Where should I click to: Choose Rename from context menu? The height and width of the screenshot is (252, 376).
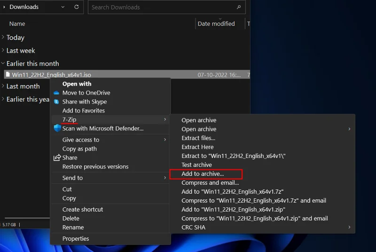[x=73, y=227]
